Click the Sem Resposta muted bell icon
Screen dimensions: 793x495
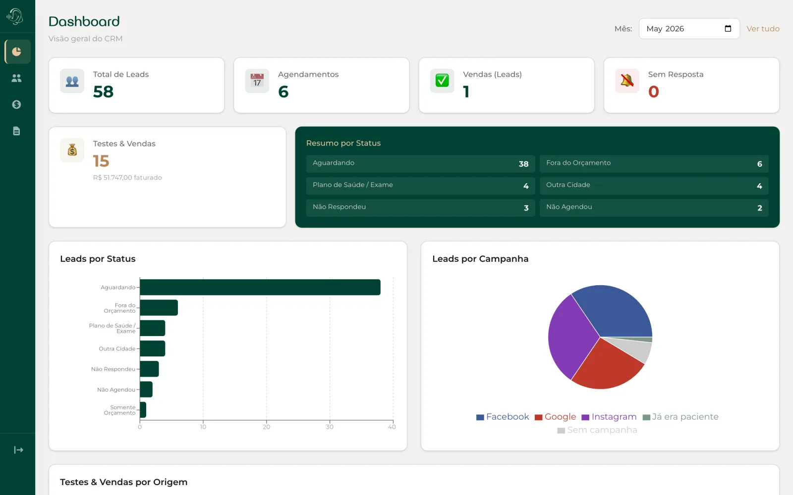(x=627, y=81)
